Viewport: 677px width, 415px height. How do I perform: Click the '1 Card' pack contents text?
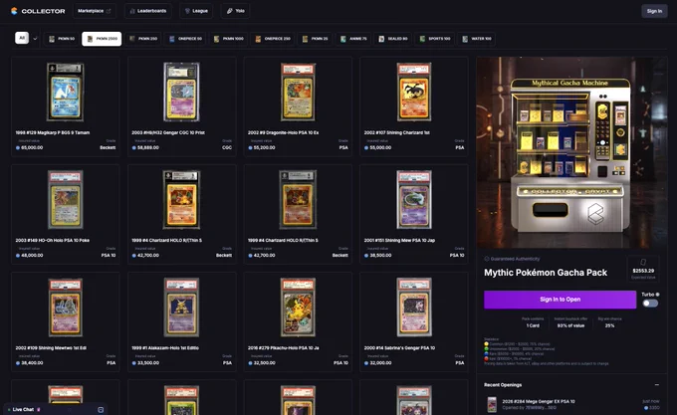[533, 325]
